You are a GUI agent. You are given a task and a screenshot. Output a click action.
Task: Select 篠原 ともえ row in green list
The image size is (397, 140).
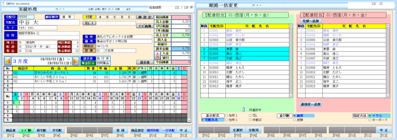[245, 68]
